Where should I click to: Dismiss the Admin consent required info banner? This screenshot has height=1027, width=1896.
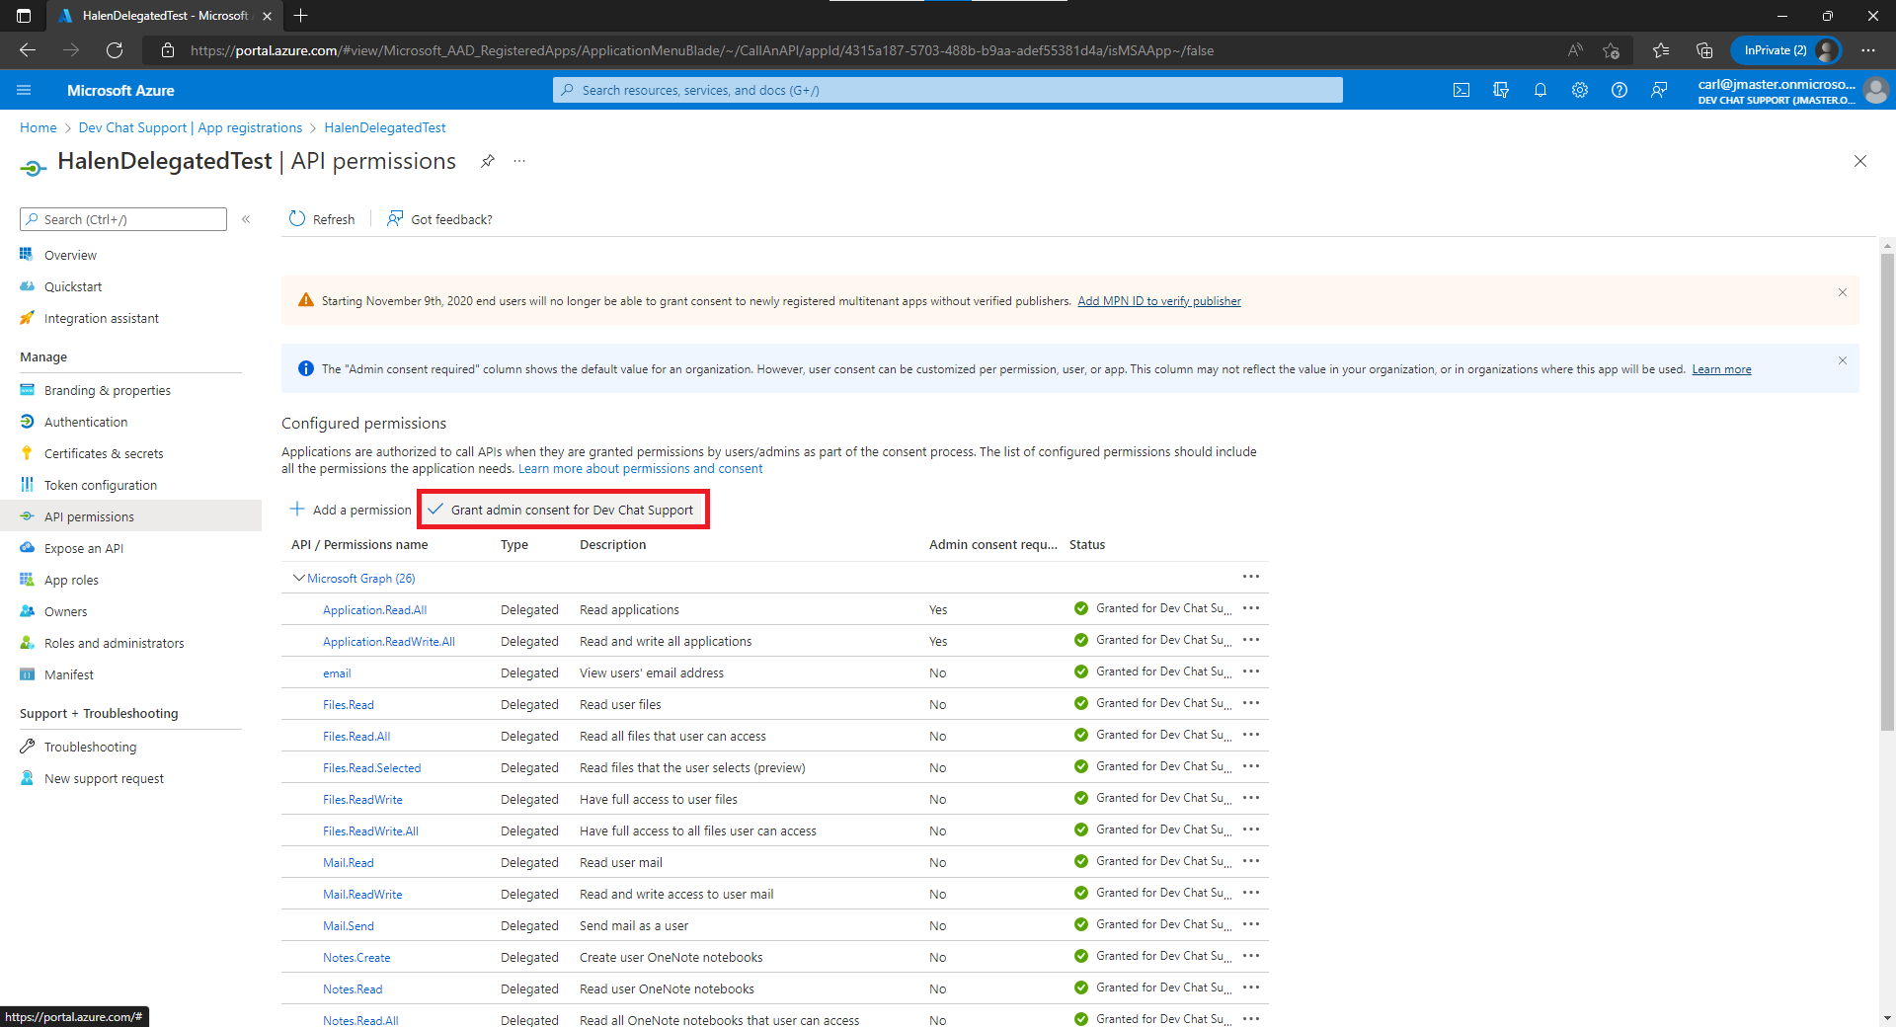click(1843, 360)
